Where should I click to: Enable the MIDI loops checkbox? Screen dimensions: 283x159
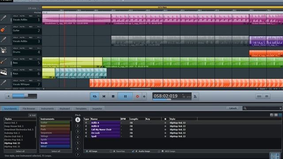point(159,151)
